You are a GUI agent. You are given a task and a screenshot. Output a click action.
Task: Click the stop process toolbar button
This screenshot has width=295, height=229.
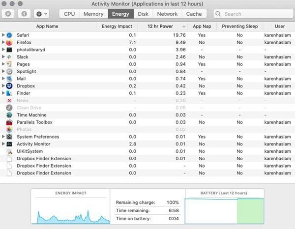pos(8,14)
